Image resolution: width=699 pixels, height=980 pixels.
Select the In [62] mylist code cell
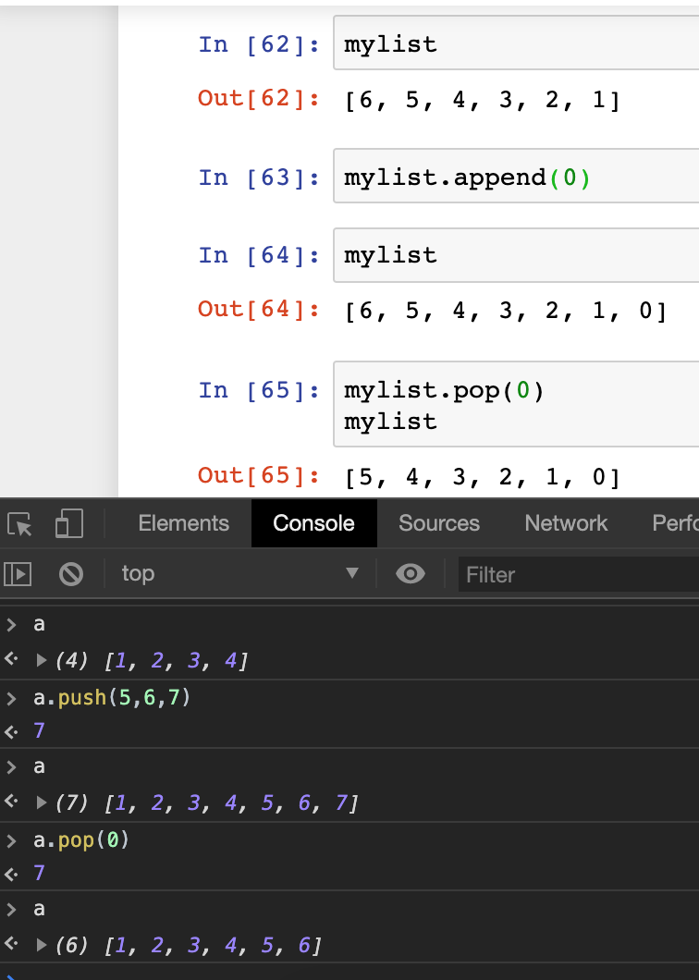coord(516,43)
